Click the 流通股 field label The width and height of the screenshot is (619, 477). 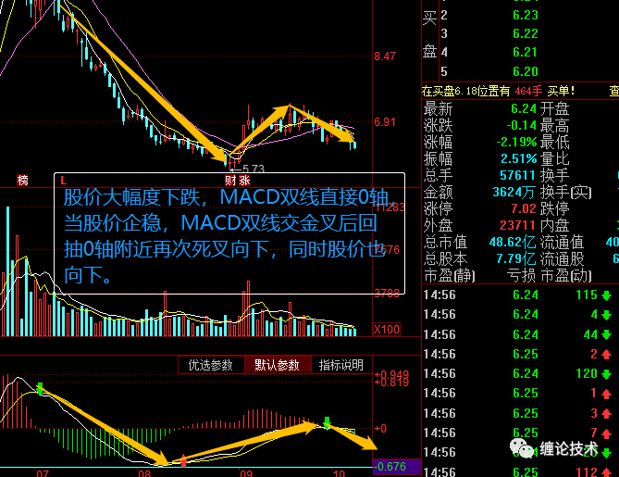[563, 258]
